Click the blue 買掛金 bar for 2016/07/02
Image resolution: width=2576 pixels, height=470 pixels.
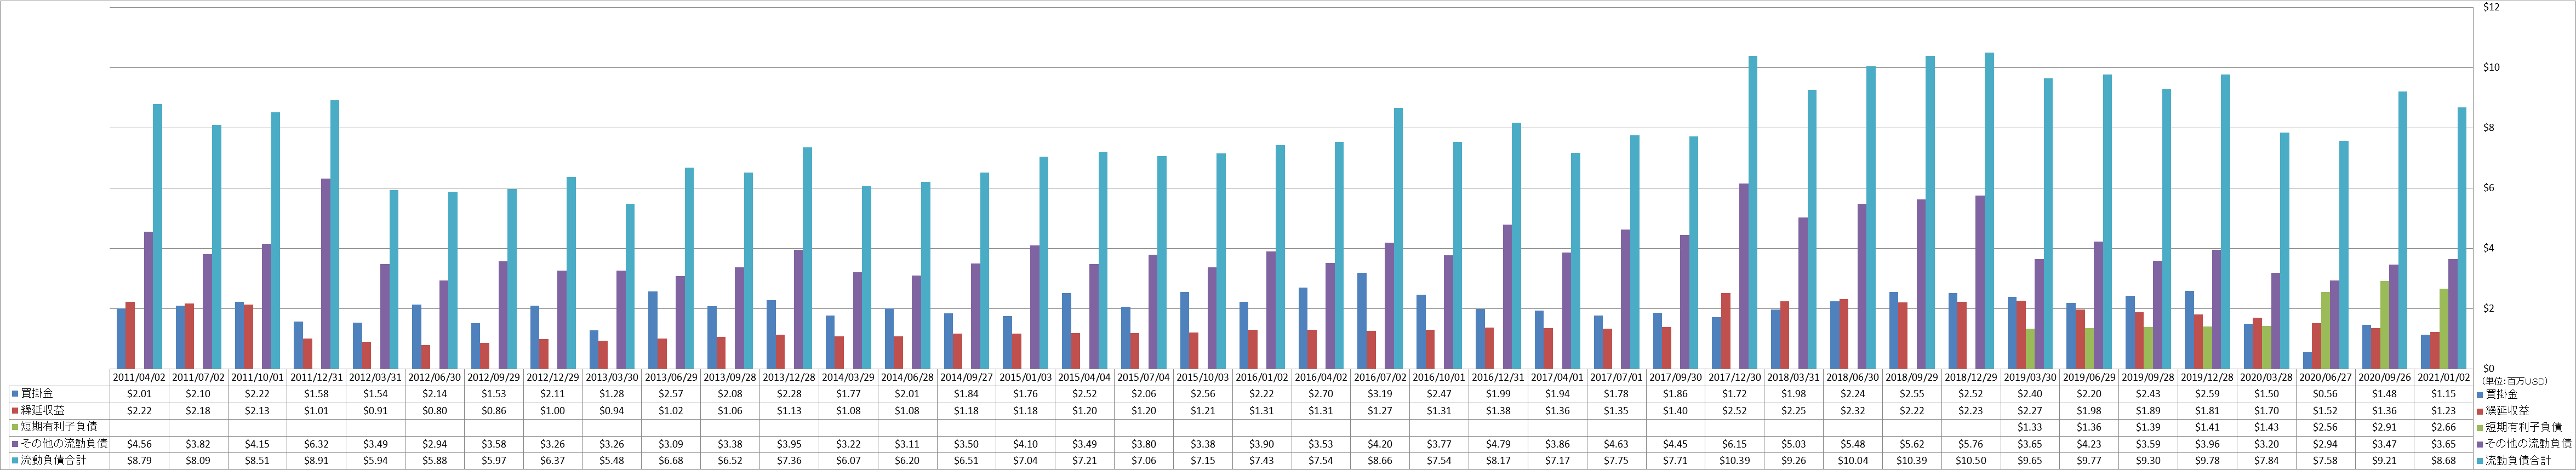(x=1362, y=320)
